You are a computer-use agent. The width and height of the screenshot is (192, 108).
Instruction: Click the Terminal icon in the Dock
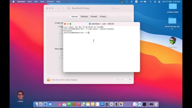click(x=144, y=104)
